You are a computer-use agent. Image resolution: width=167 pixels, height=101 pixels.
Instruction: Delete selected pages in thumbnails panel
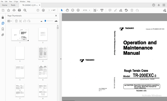point(16,21)
